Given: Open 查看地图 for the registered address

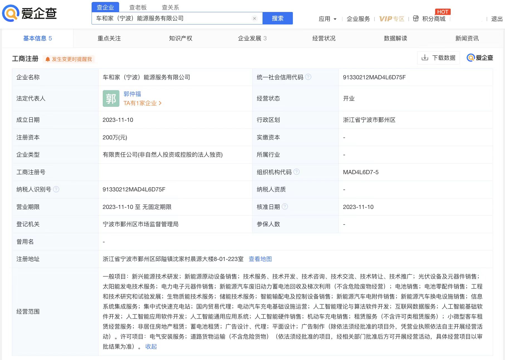Looking at the screenshot, I should [x=260, y=259].
